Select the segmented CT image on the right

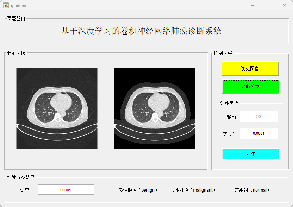[x=154, y=108]
